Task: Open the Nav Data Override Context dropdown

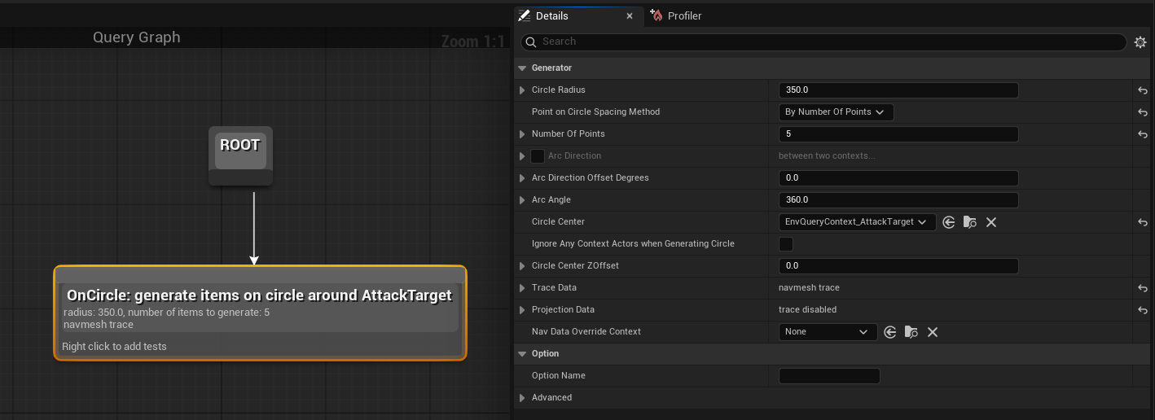Action: (x=828, y=332)
